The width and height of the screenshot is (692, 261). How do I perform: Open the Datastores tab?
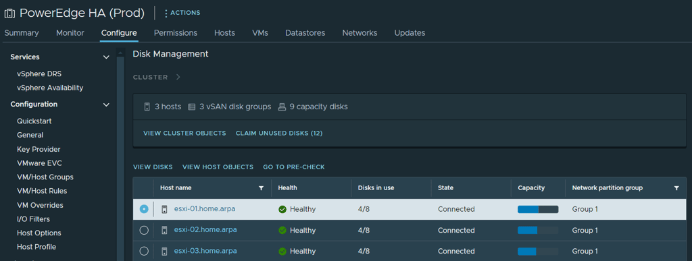click(x=305, y=33)
